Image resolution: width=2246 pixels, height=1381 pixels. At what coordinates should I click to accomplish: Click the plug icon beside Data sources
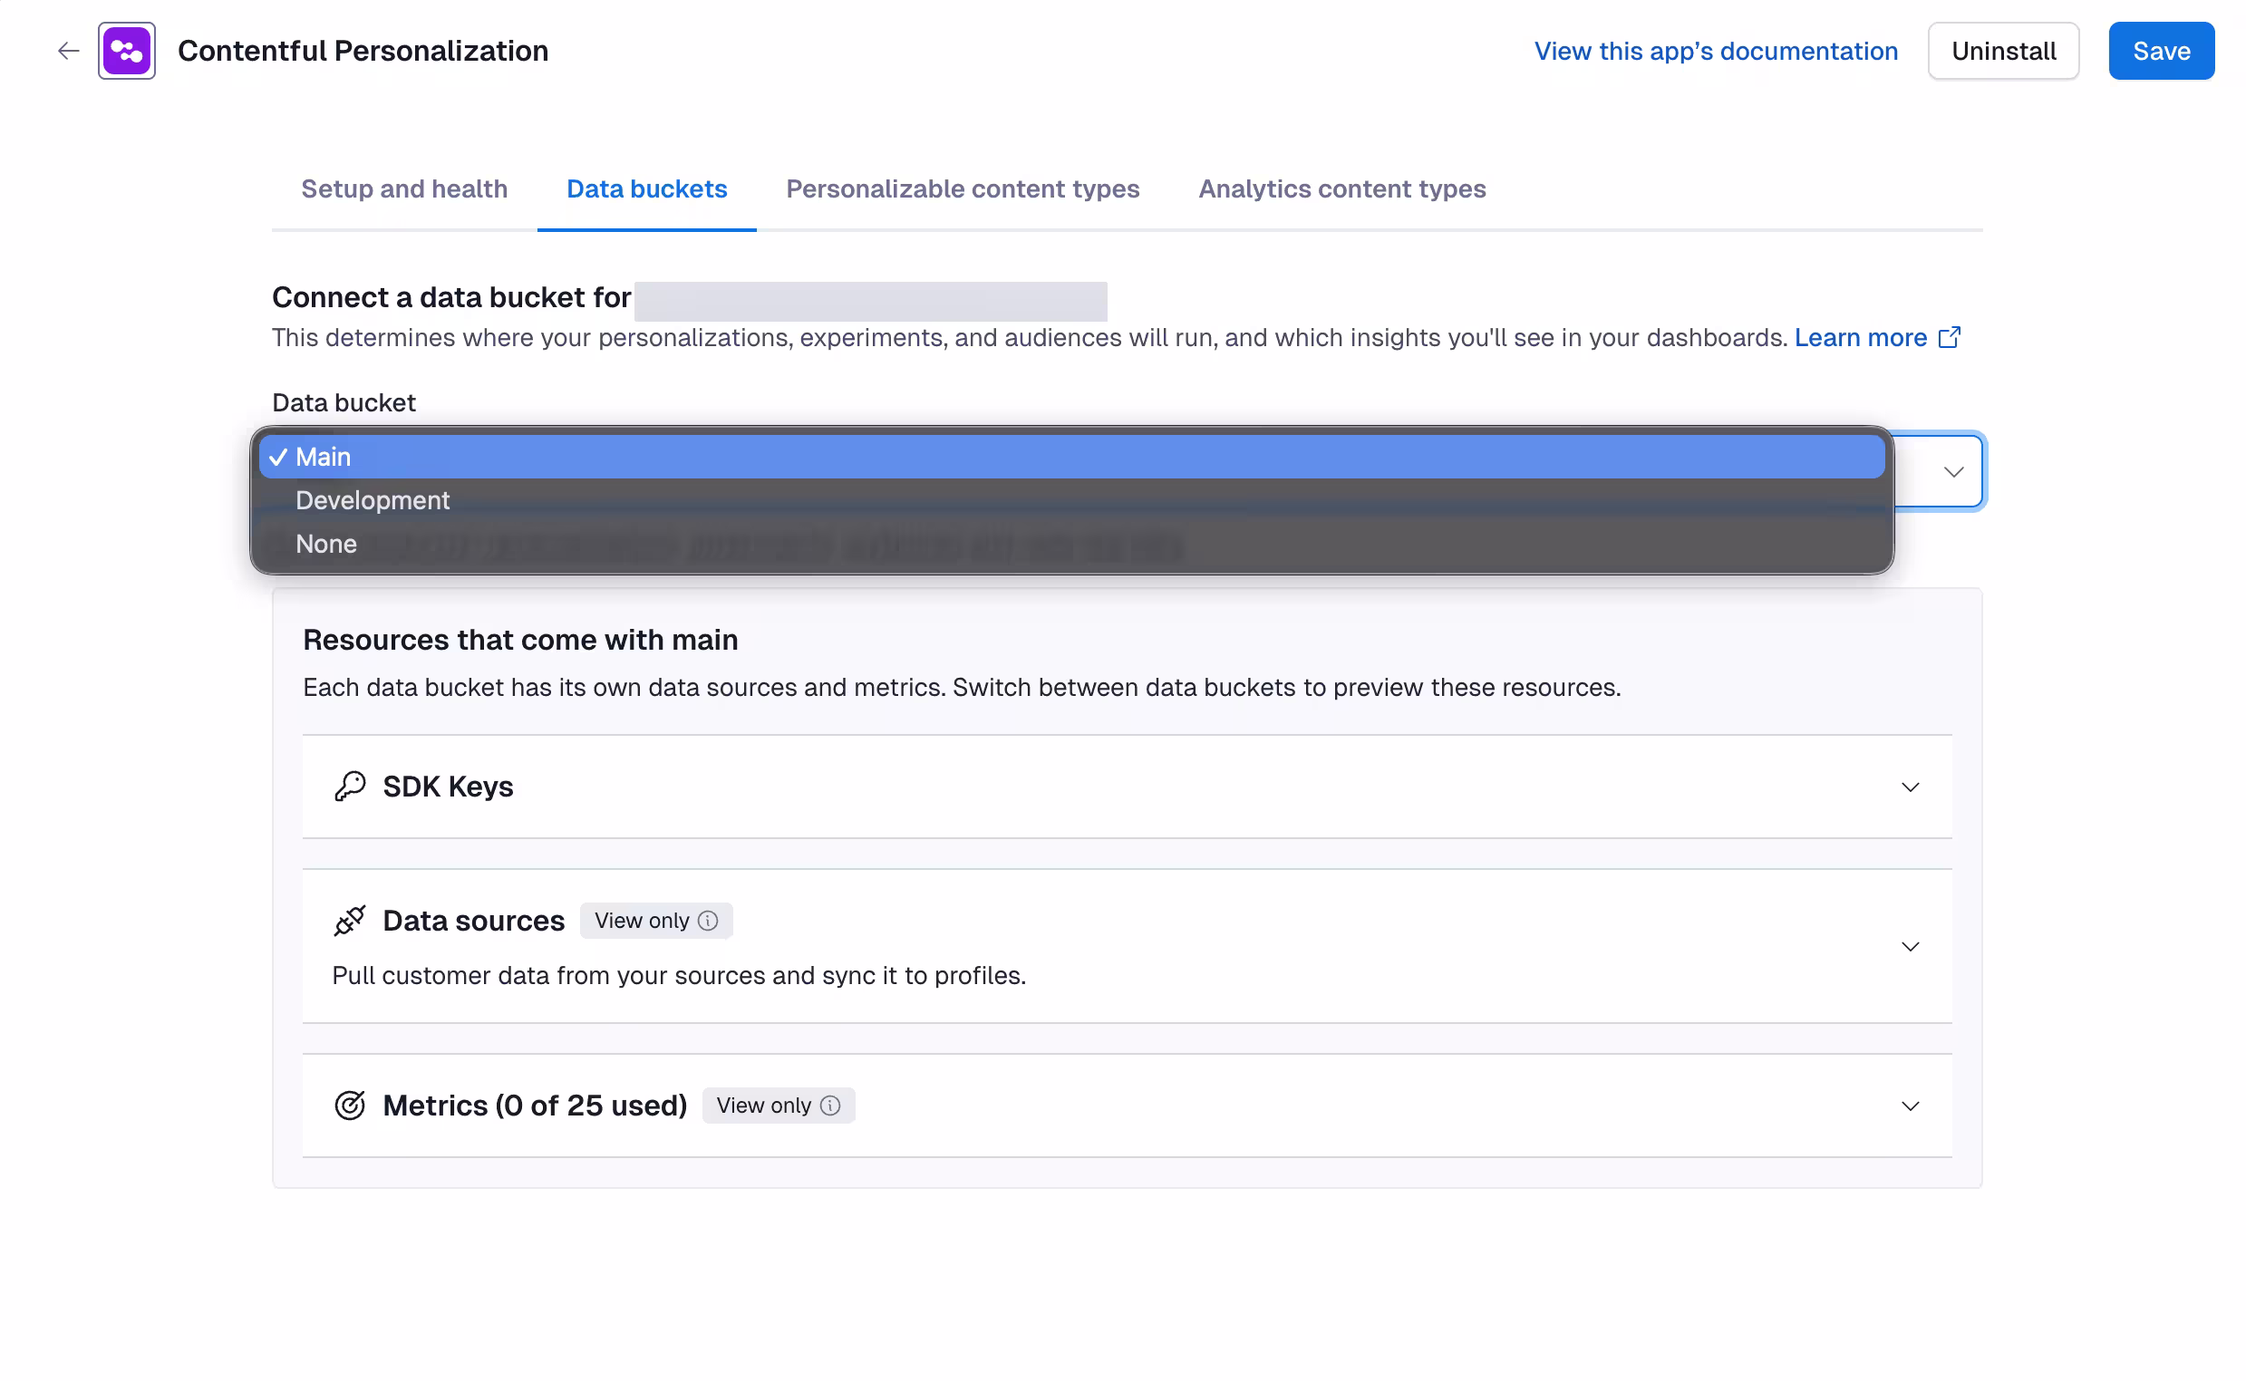pos(349,921)
